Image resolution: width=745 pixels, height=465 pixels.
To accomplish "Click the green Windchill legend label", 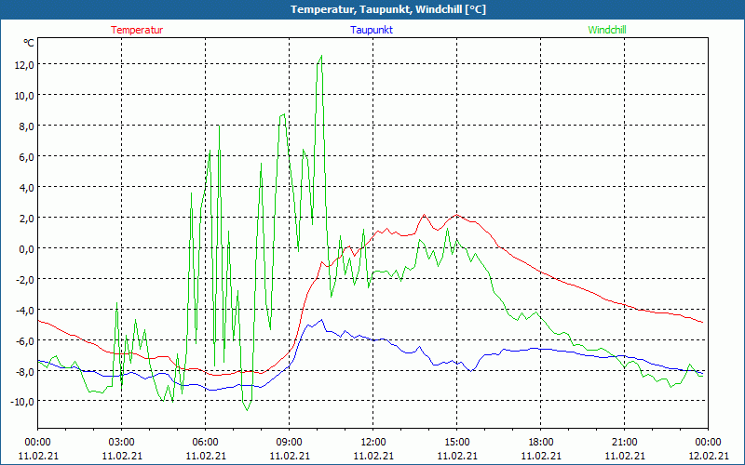I will [607, 30].
